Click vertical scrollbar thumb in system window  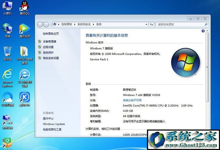[207, 67]
